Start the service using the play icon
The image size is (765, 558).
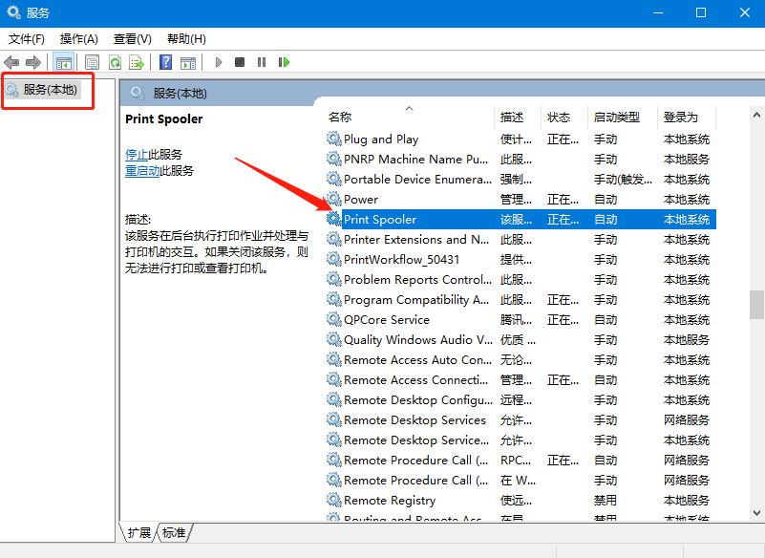(x=218, y=61)
